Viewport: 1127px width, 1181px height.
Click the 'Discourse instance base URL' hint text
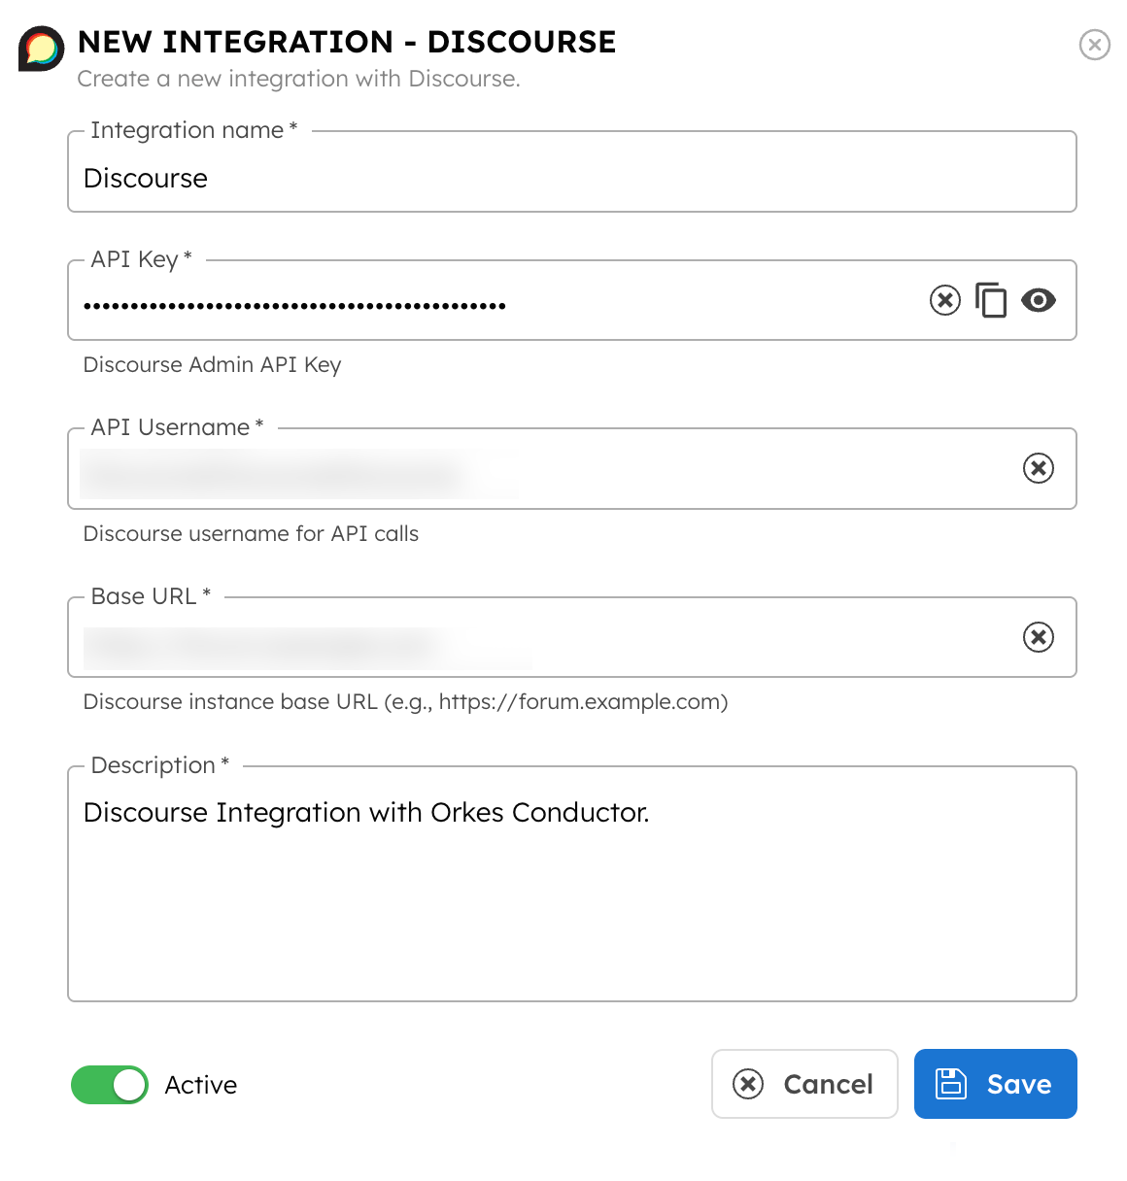click(405, 702)
